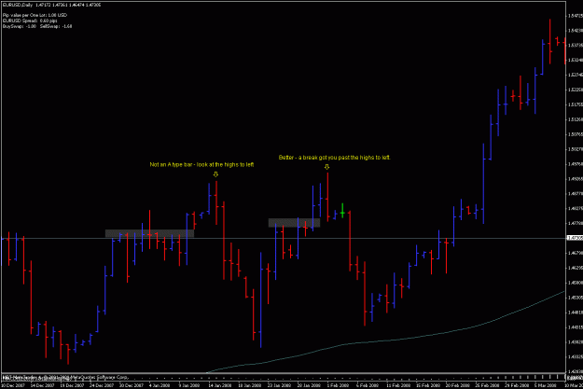Select the gray rectangle near late January highs
The width and height of the screenshot is (583, 389).
[294, 223]
